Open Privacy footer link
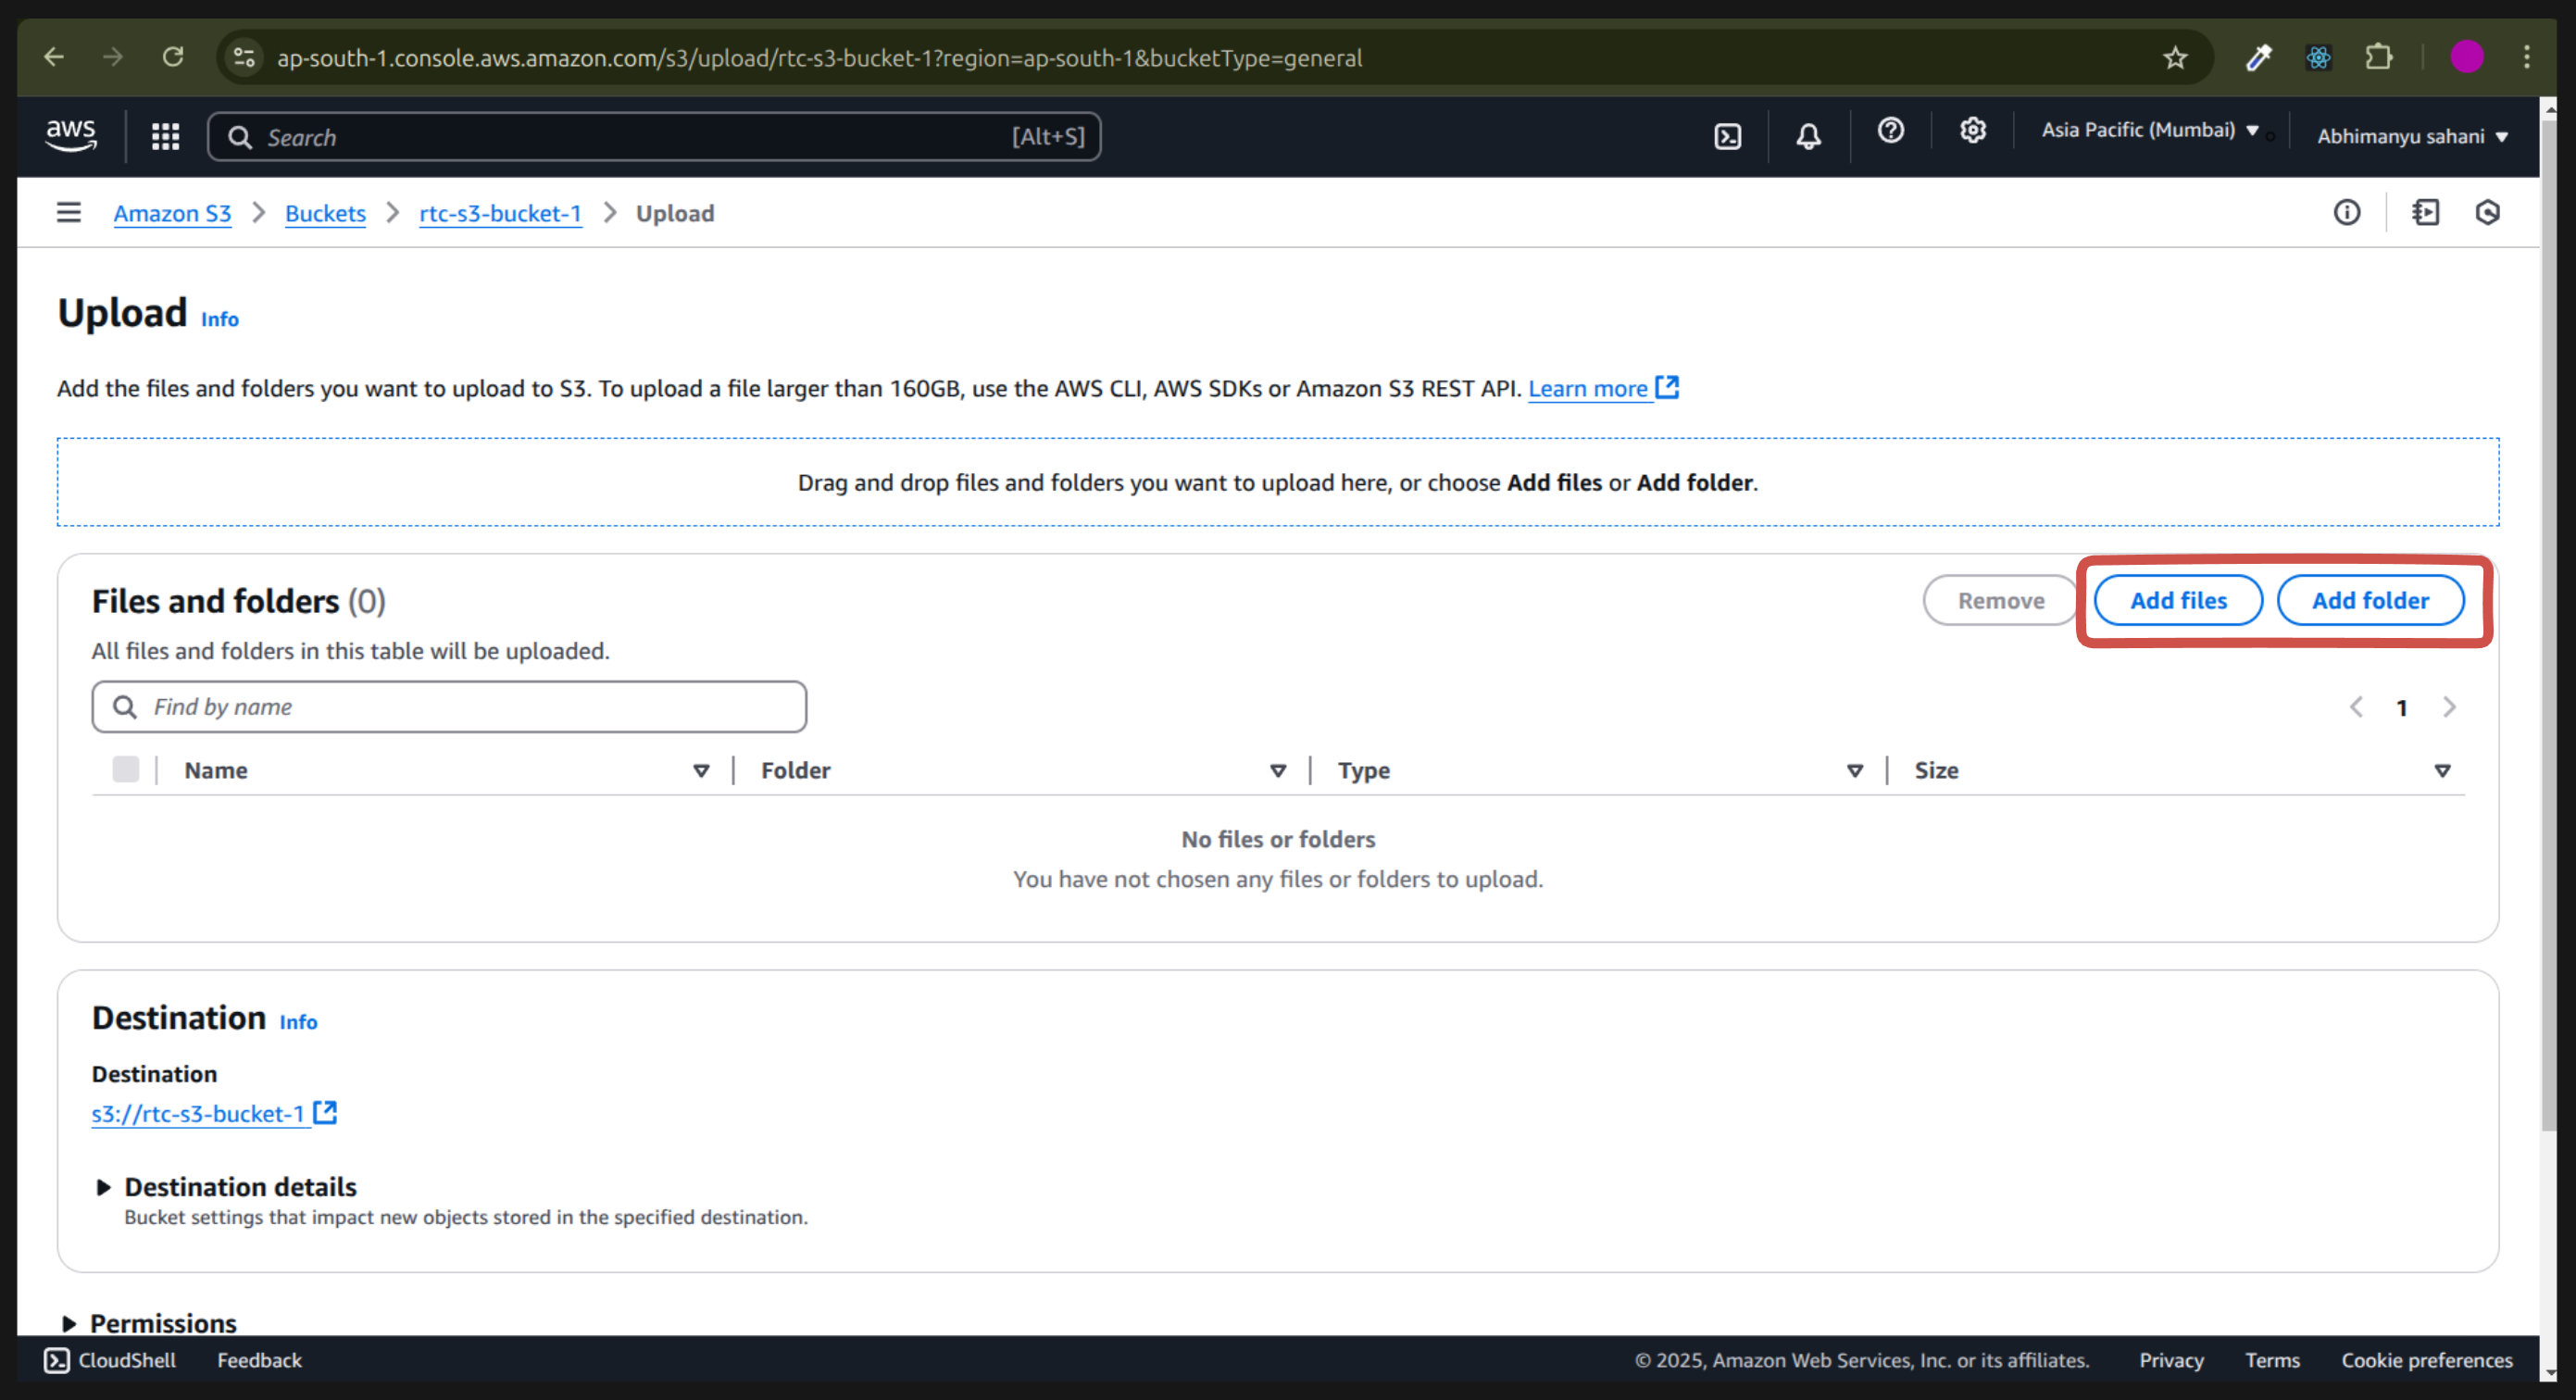 point(2171,1360)
